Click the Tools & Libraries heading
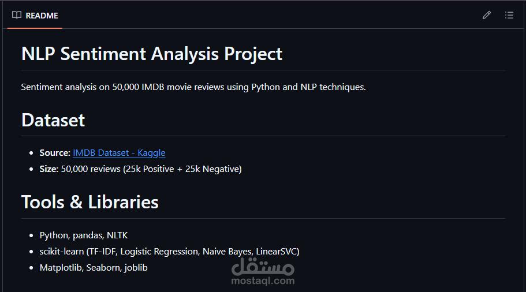Viewport: 526px width, 292px height. (90, 202)
